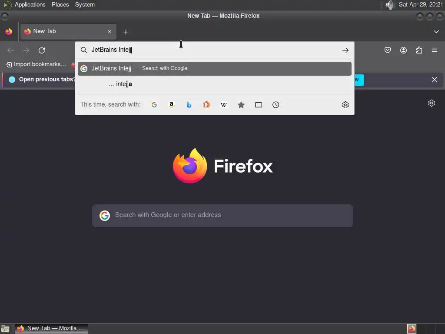Viewport: 445px width, 334px height.
Task: Dismiss the Open previous tabs notification
Action: click(x=435, y=80)
